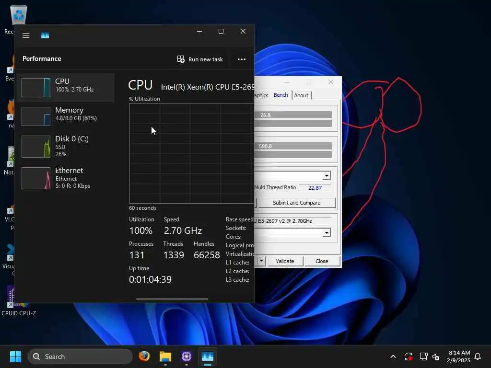The width and height of the screenshot is (491, 368).
Task: Open the reference processor dropdown in CPU-Z
Action: point(327,232)
